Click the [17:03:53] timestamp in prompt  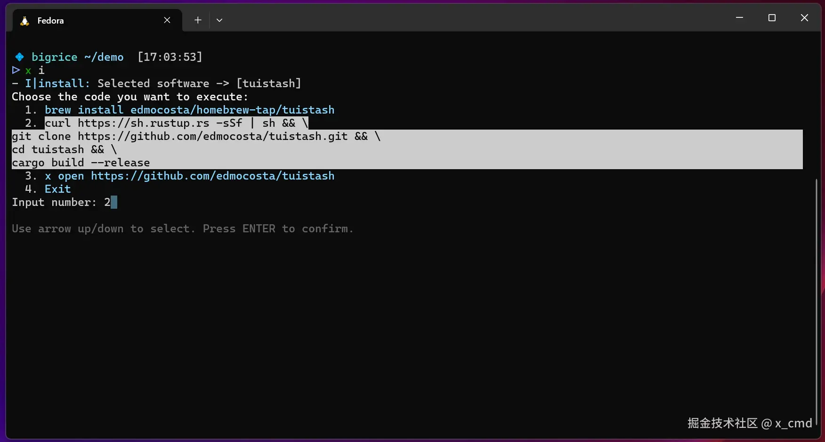[x=170, y=57]
